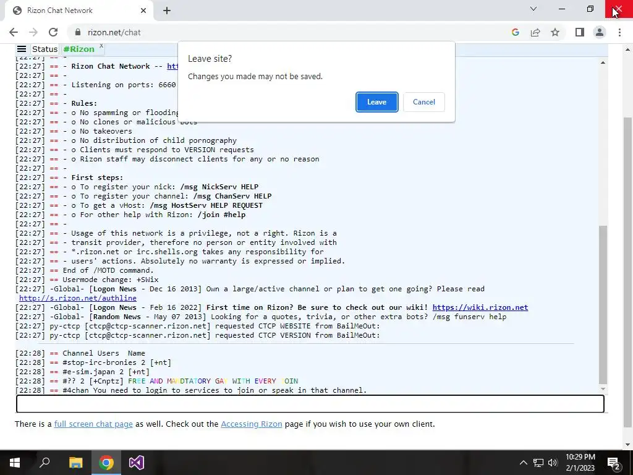Screen dimensions: 633x475
Task: Click the 'Leave site?' dialog title
Action: pos(210,59)
